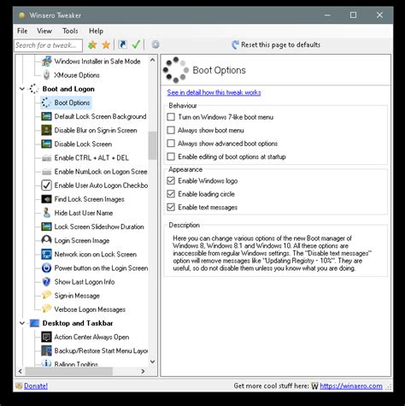Open the https://winaero.com link
Viewport: 405px width, 406px height.
coord(351,385)
